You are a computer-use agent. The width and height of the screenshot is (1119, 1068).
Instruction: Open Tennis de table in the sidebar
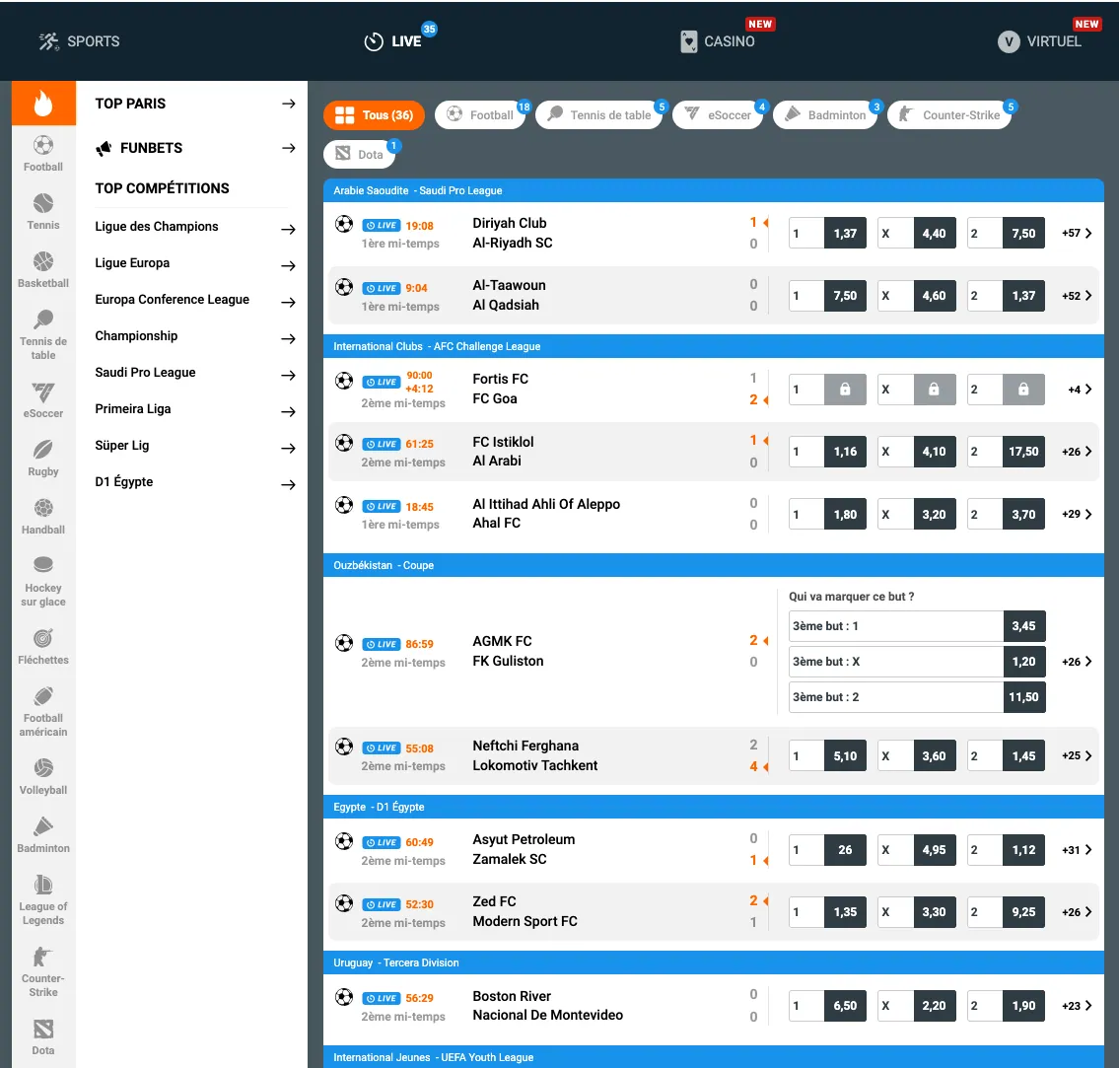coord(43,335)
